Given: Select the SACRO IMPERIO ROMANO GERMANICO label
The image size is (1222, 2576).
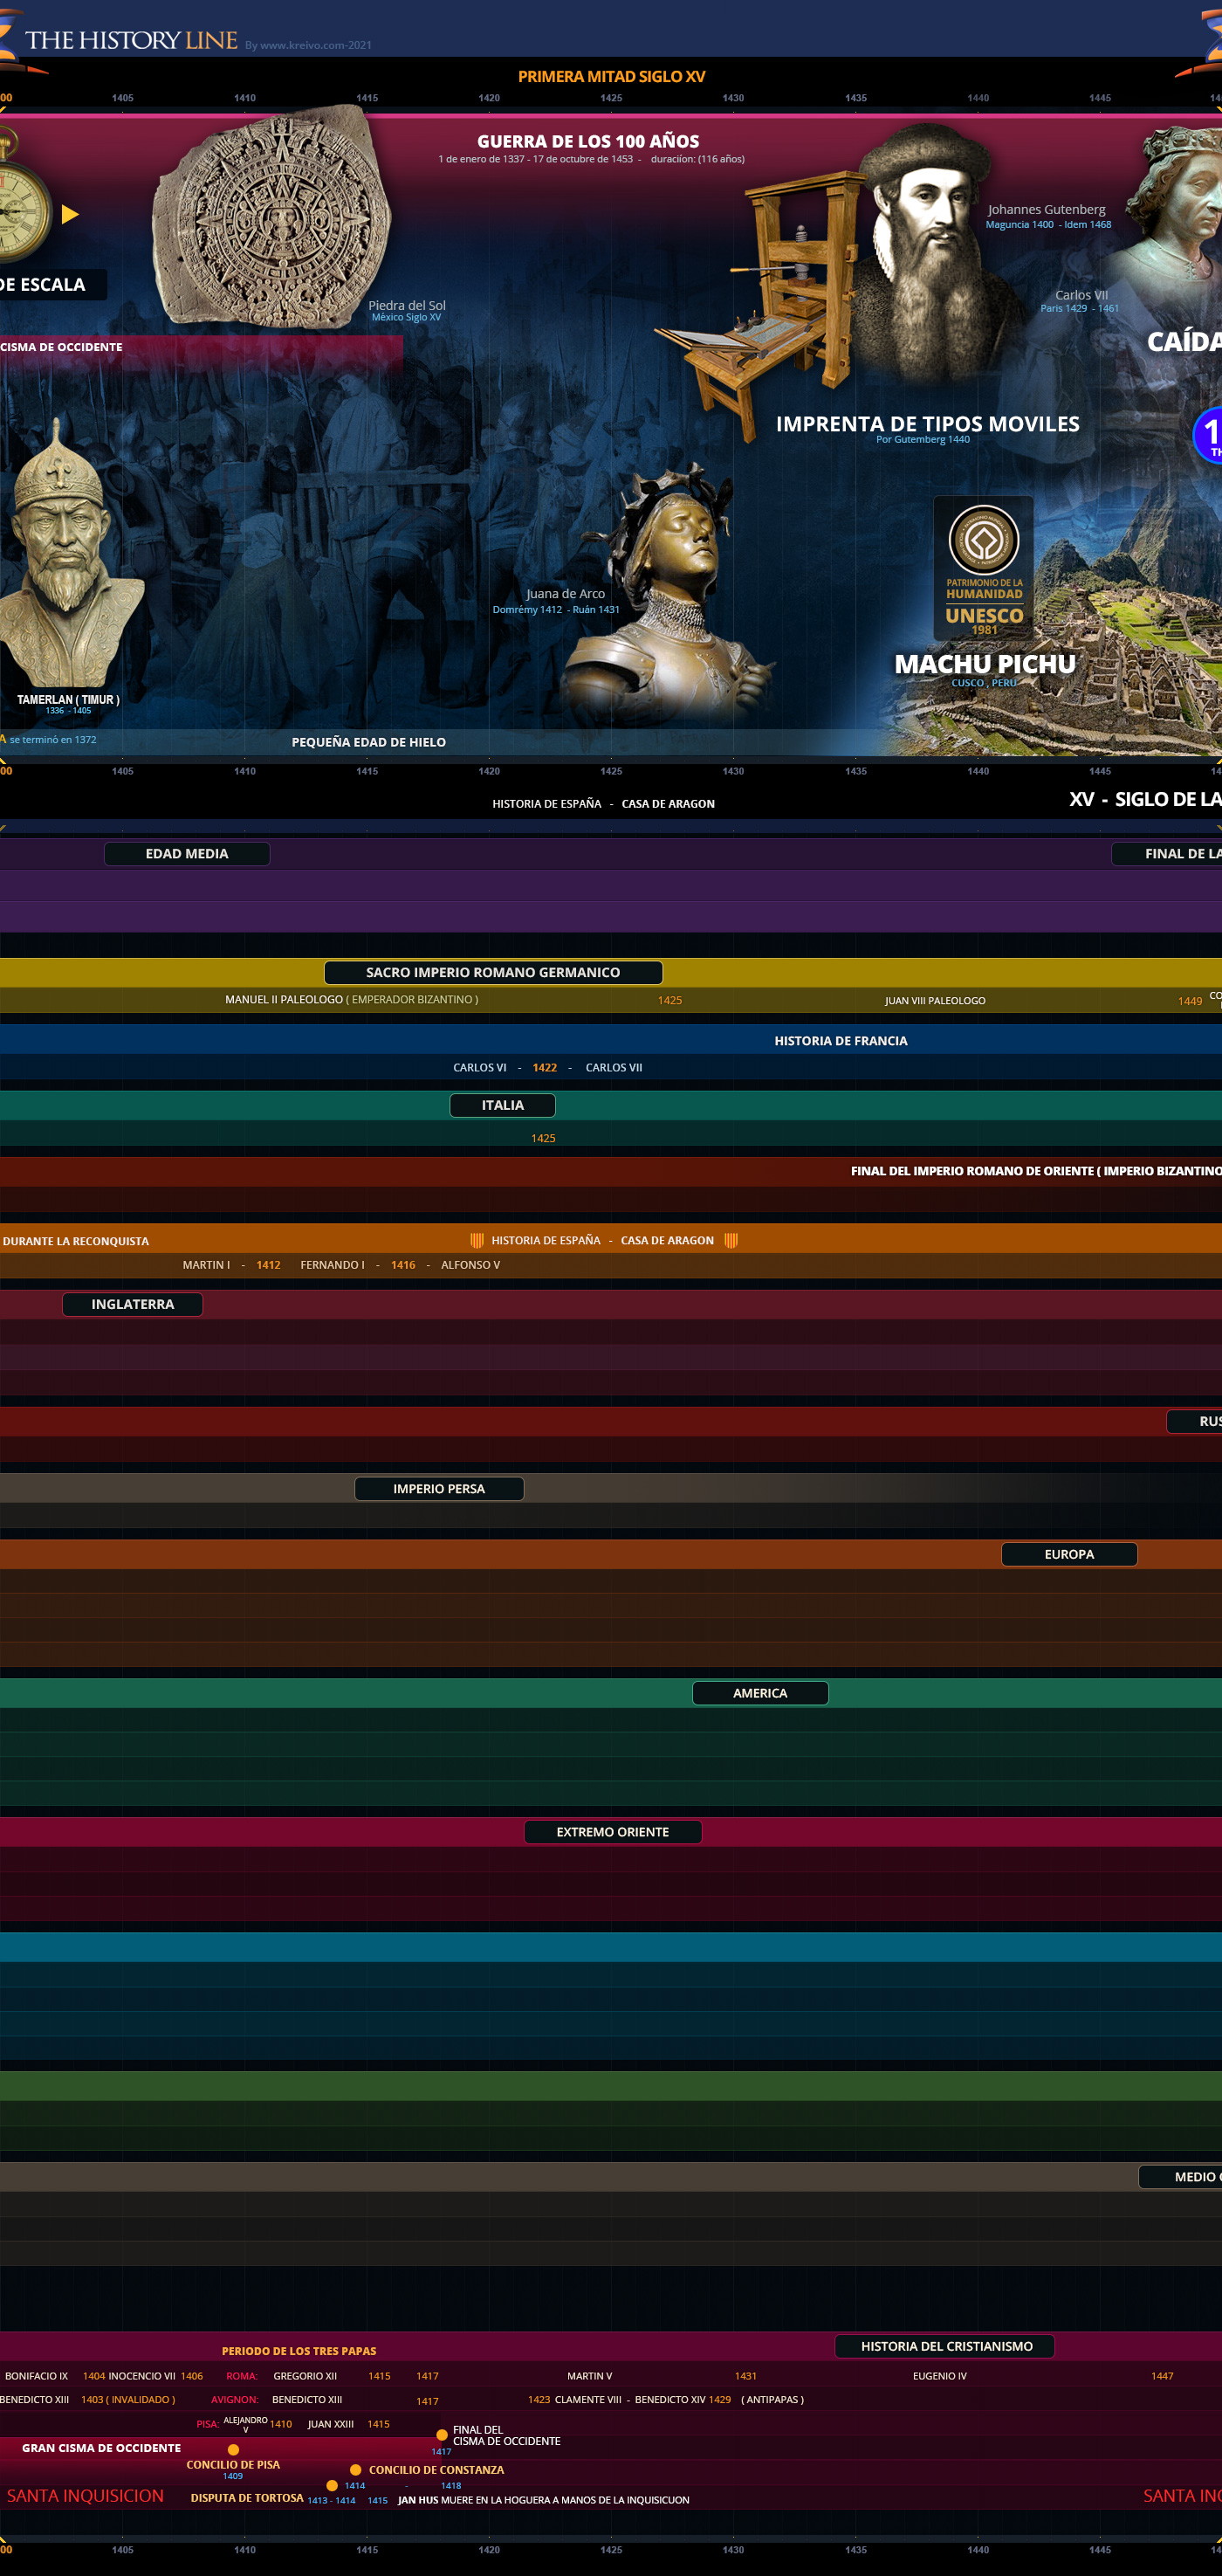Looking at the screenshot, I should (x=492, y=972).
